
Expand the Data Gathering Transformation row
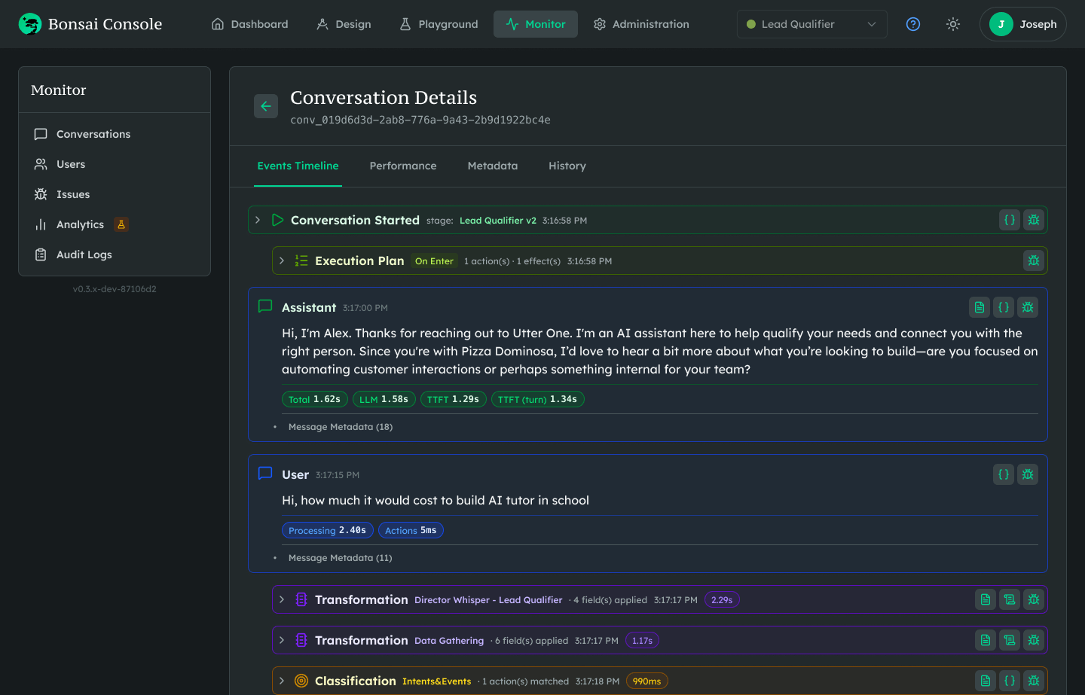(282, 640)
